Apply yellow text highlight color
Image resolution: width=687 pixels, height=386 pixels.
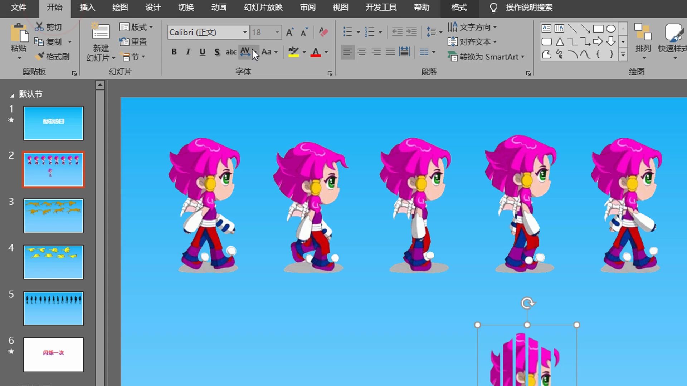pyautogui.click(x=293, y=52)
